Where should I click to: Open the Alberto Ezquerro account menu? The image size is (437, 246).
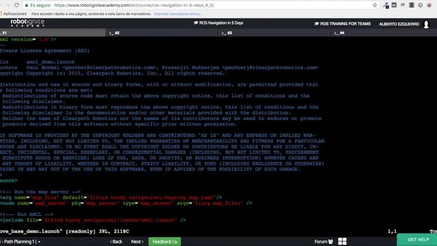click(x=399, y=25)
